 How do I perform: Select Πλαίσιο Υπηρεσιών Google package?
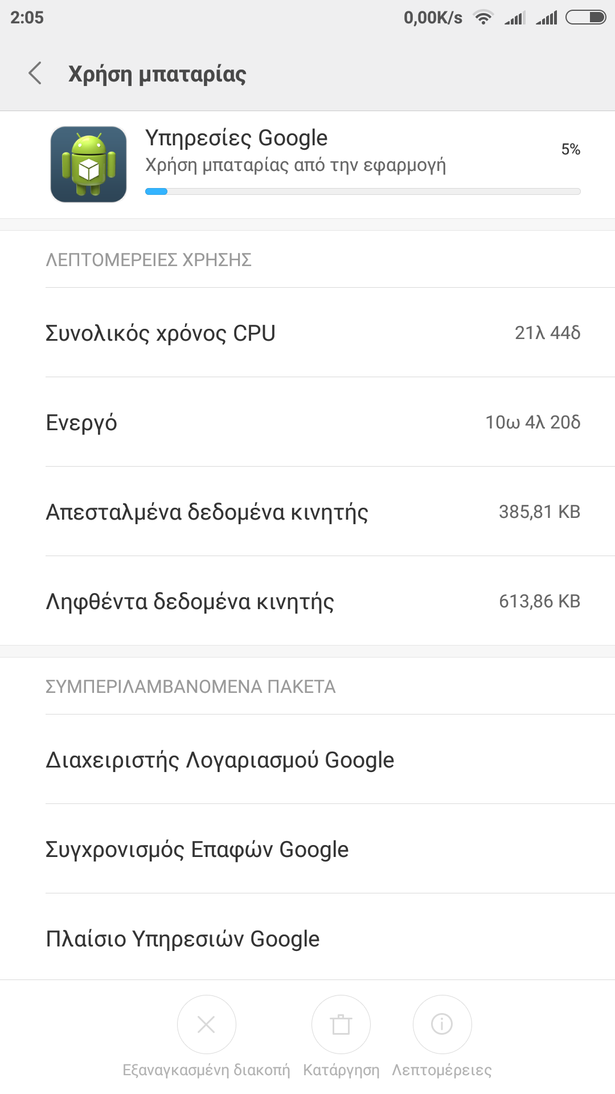(x=183, y=939)
